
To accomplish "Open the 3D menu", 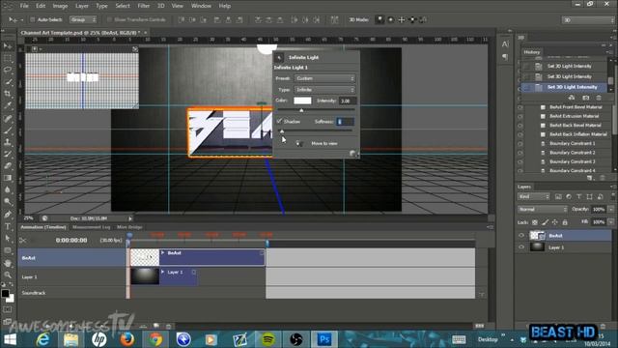I will [x=161, y=6].
